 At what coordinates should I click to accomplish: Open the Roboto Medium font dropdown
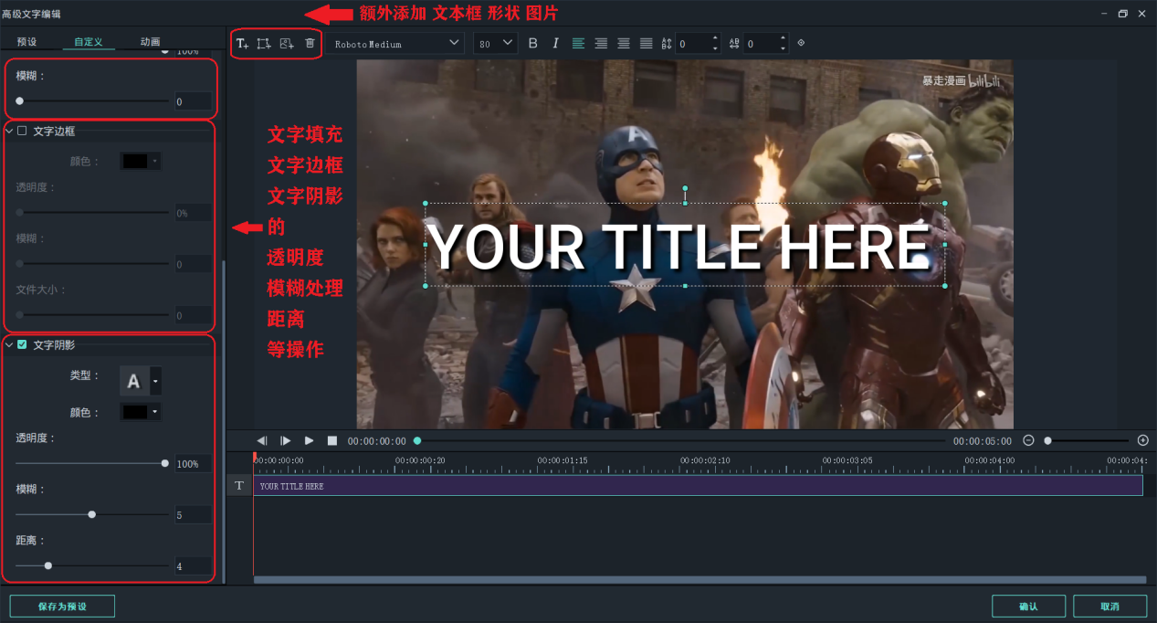(x=395, y=43)
